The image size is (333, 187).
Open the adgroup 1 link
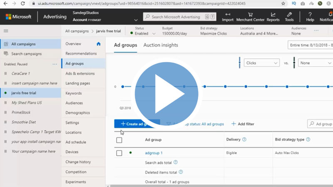(154, 153)
